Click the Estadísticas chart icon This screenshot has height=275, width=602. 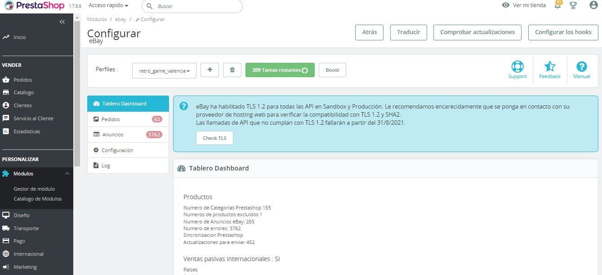click(6, 131)
